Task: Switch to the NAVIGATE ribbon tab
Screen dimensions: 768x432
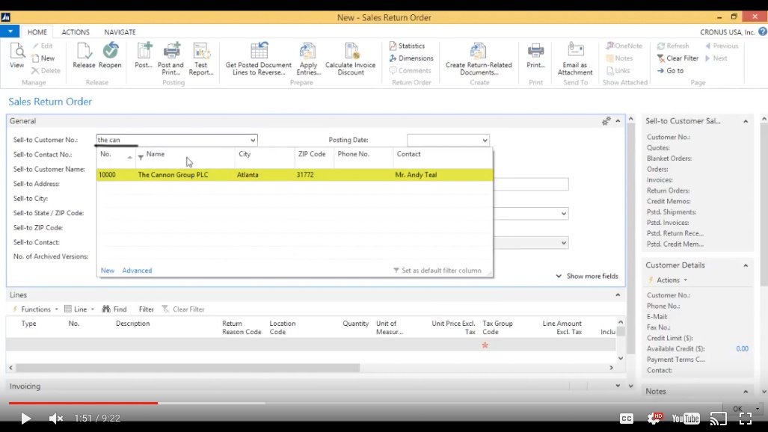Action: click(120, 32)
